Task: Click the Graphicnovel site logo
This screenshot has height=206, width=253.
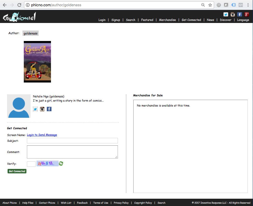Action: 19,17
